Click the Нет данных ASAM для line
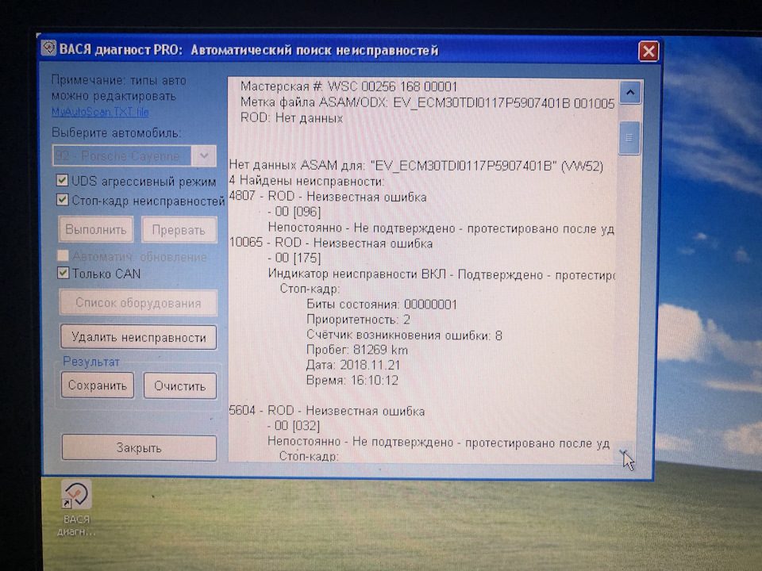This screenshot has width=762, height=571. (x=416, y=166)
